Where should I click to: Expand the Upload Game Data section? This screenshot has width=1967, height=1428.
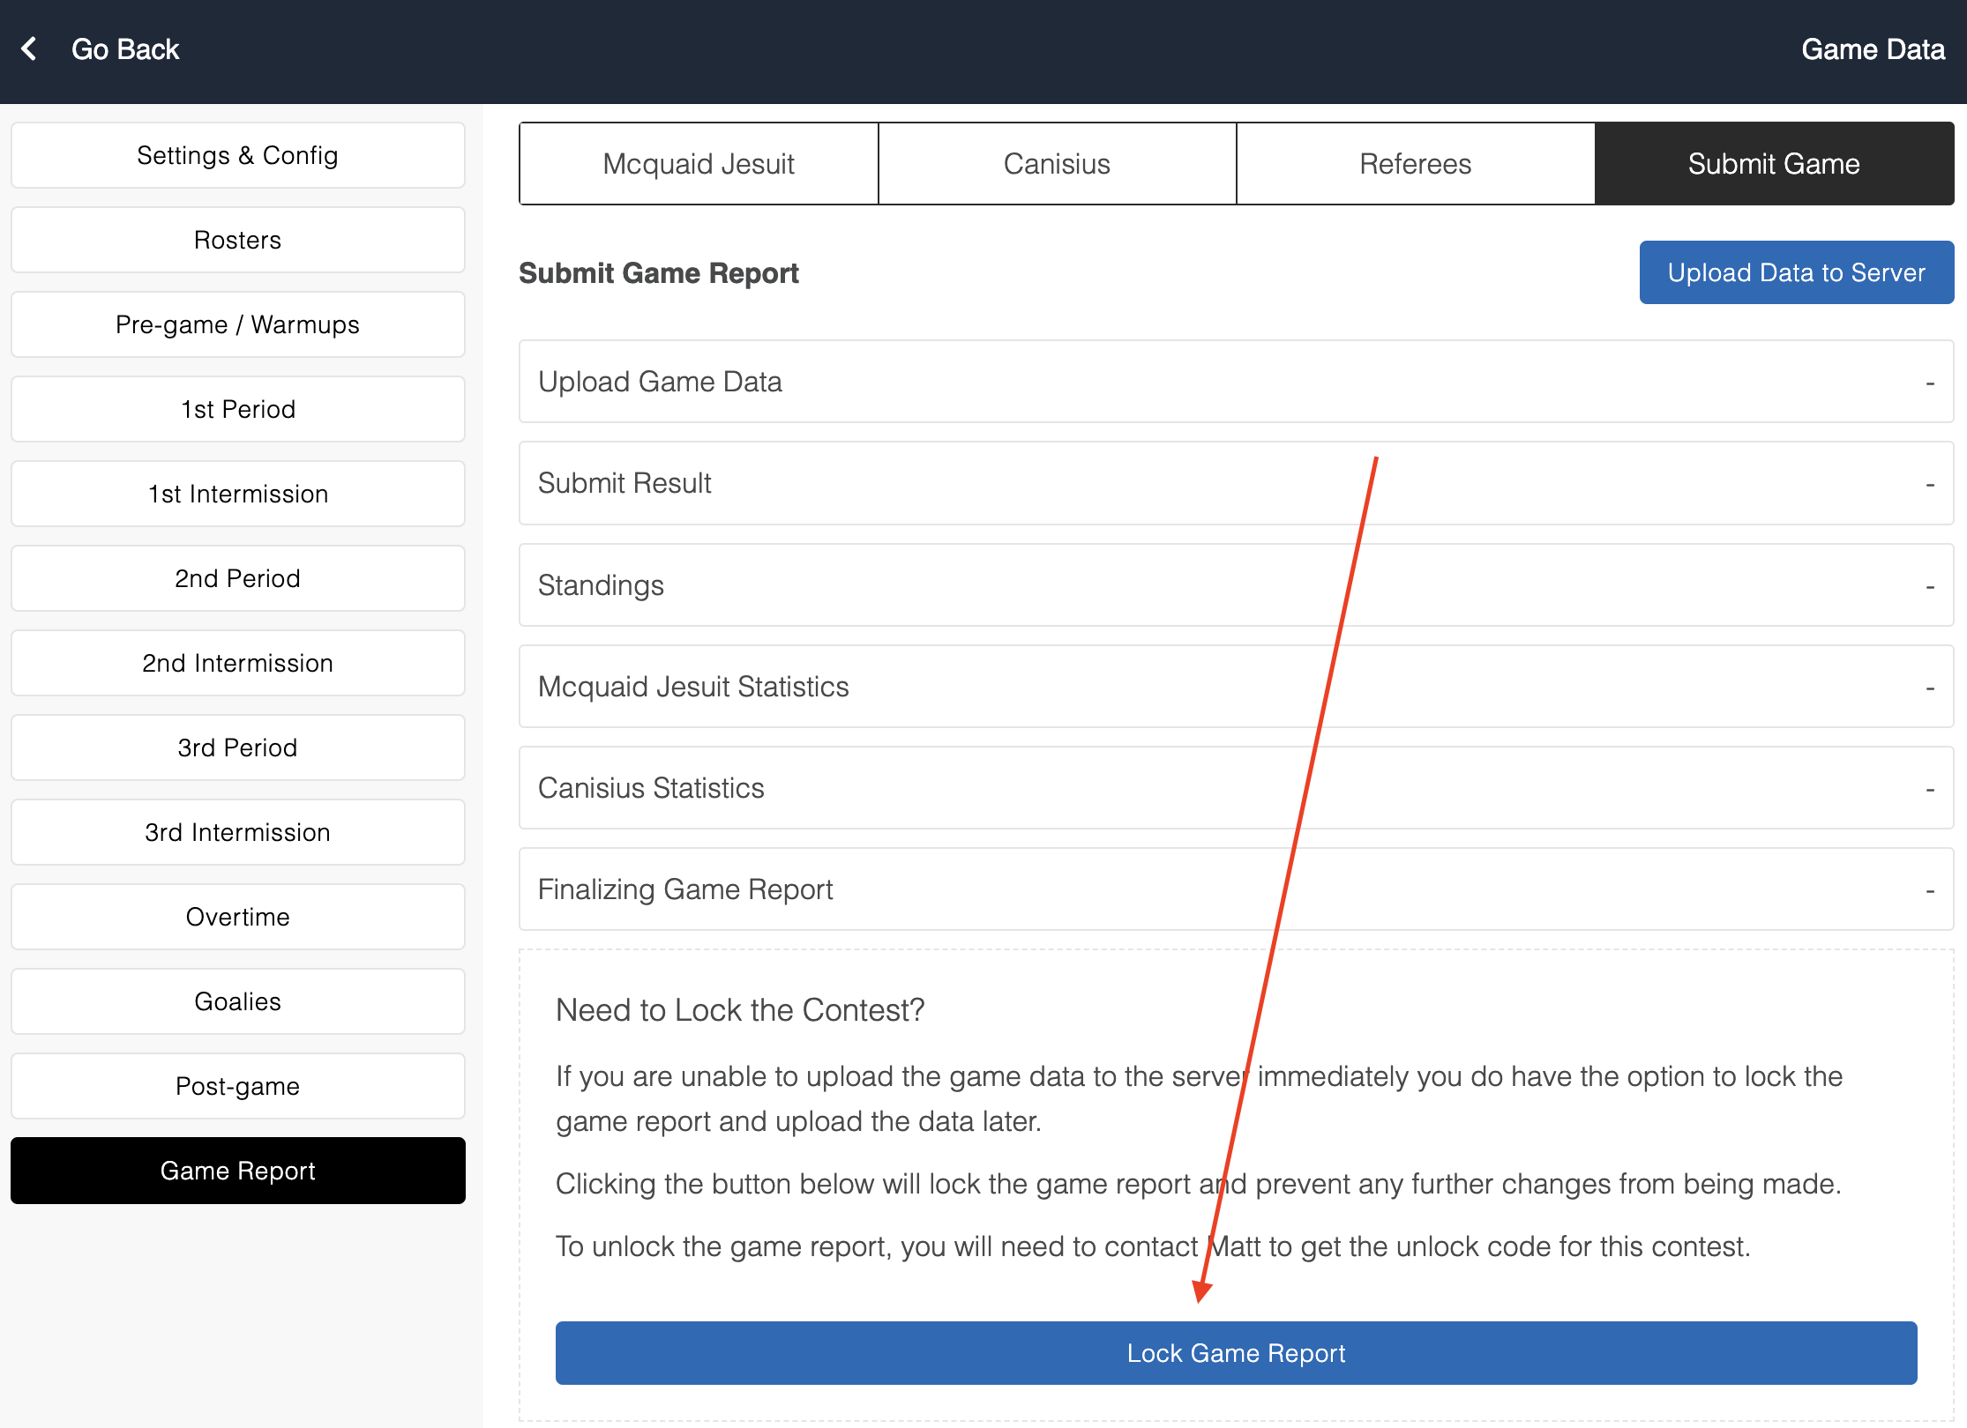[x=1235, y=382]
